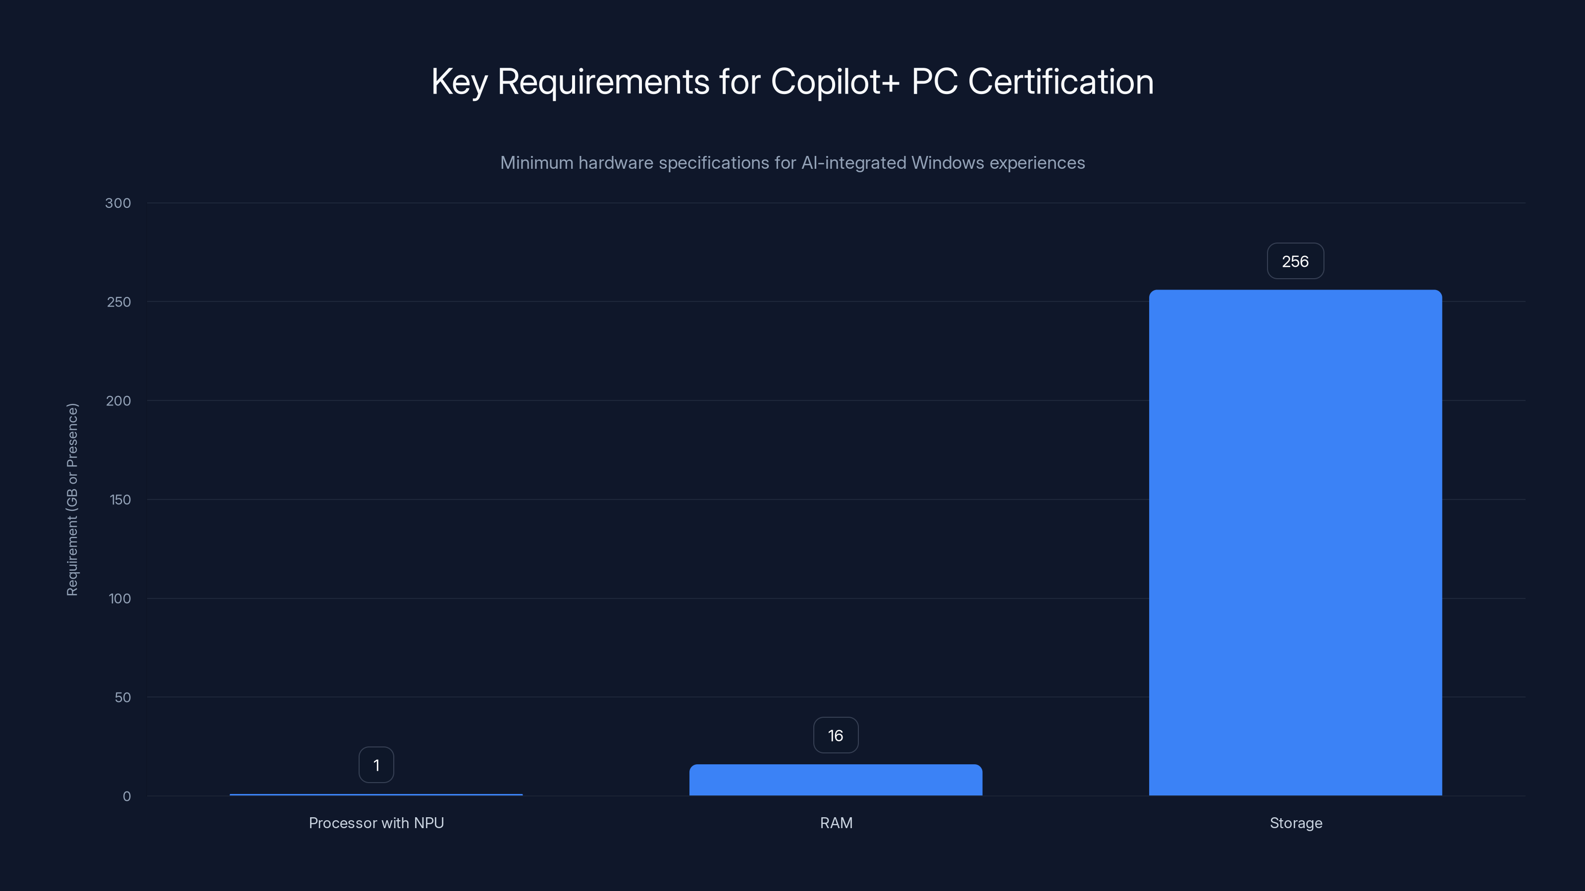This screenshot has height=891, width=1585.
Task: Click the 256 value badge above Storage
Action: pos(1295,261)
